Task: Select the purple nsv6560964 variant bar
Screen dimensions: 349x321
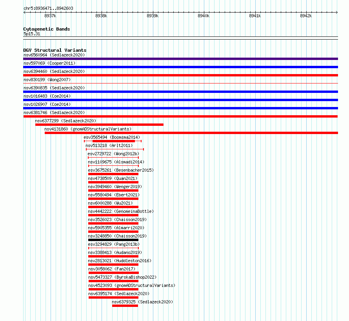Action: coord(180,59)
